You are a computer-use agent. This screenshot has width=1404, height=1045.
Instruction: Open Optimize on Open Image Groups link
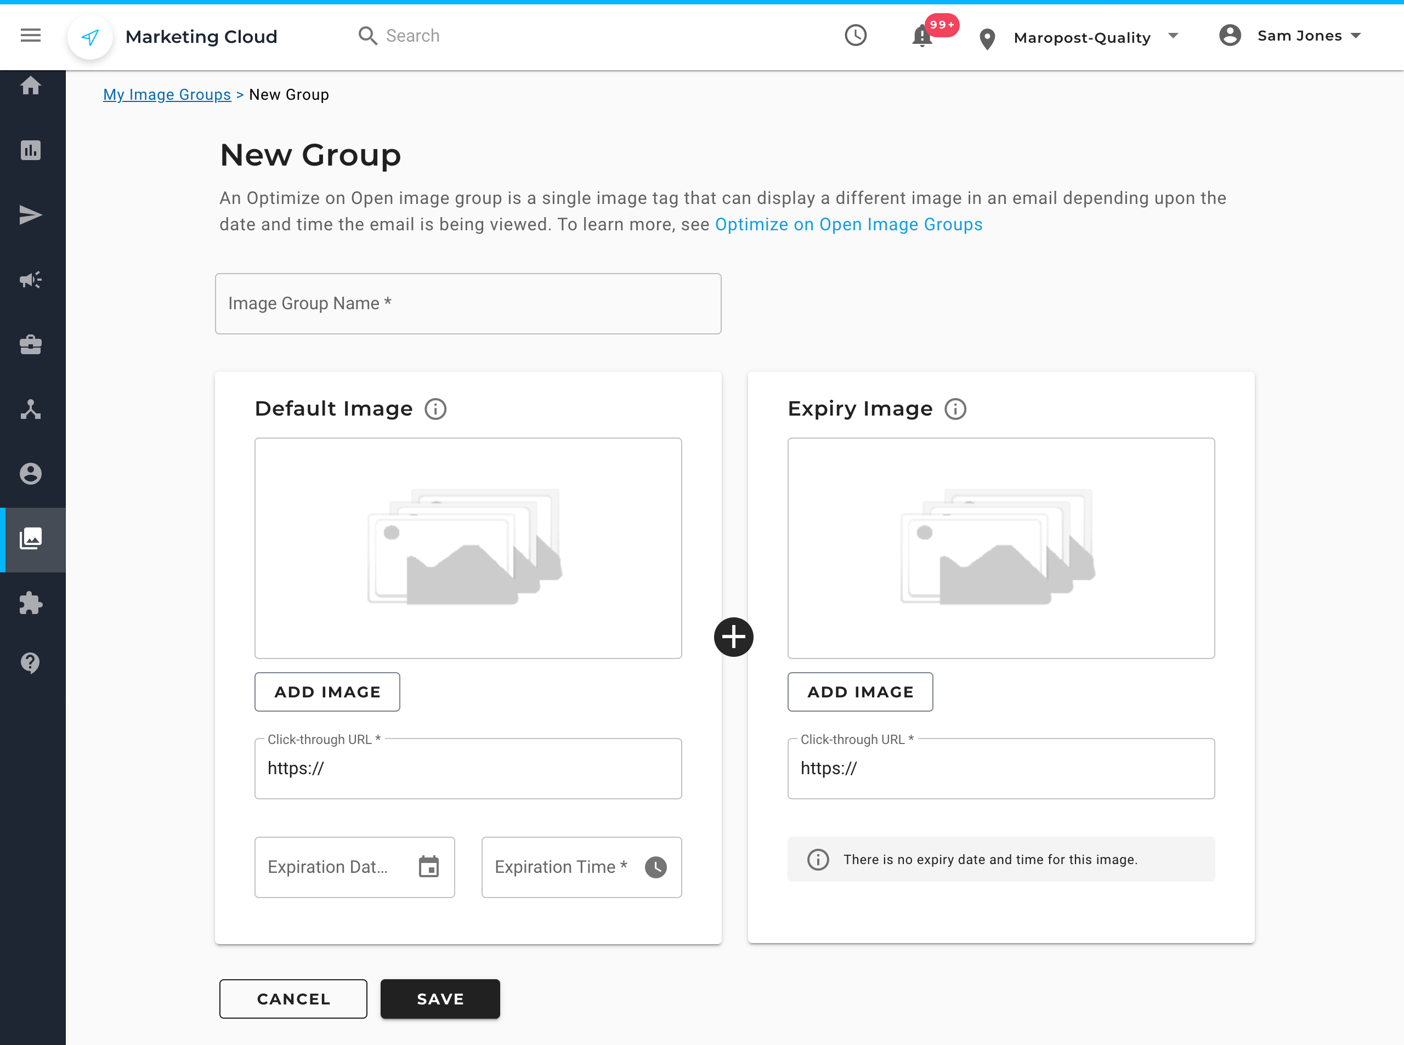click(848, 225)
